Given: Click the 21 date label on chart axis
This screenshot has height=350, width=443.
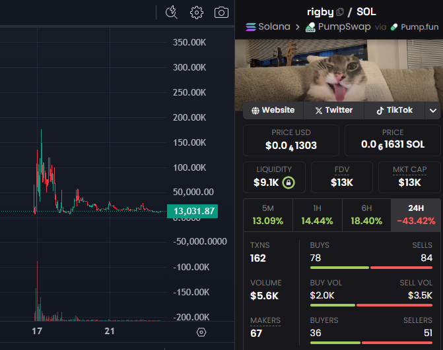Looking at the screenshot, I should 110,331.
